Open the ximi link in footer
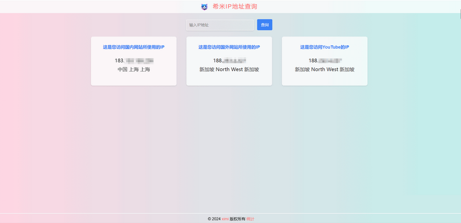Screen dimensions: 461x223 [225, 219]
